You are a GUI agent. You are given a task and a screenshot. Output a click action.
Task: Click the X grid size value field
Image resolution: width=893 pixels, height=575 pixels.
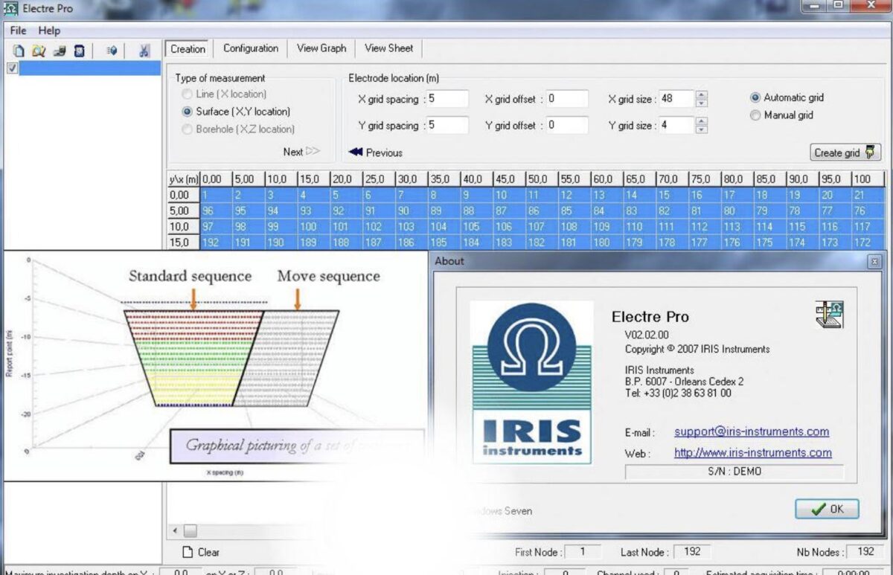tap(676, 99)
